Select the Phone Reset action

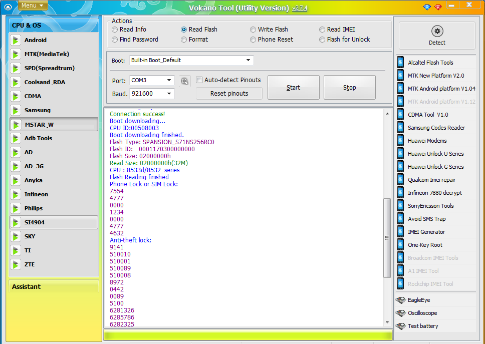pyautogui.click(x=272, y=40)
